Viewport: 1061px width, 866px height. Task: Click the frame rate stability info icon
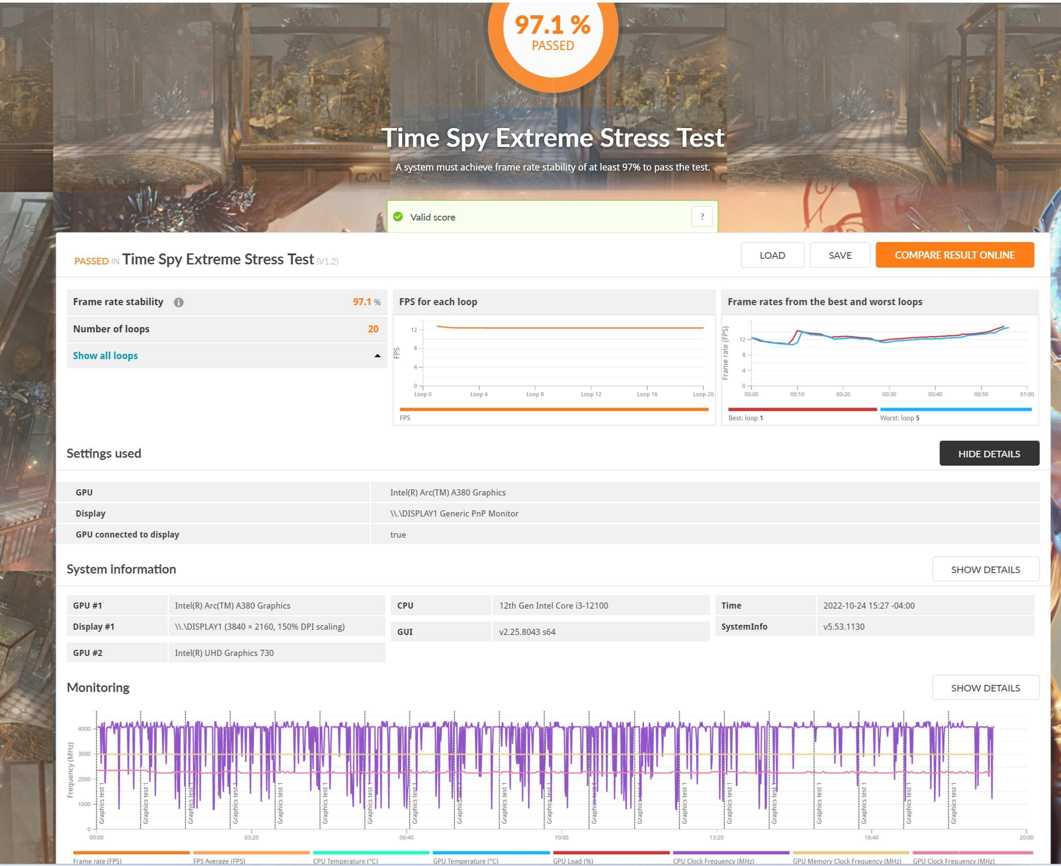pos(178,302)
